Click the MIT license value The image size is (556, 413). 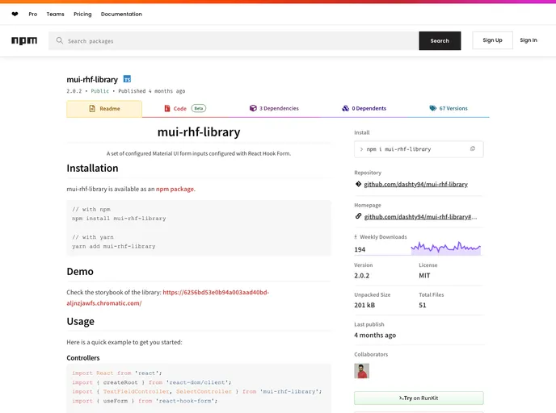pyautogui.click(x=424, y=276)
